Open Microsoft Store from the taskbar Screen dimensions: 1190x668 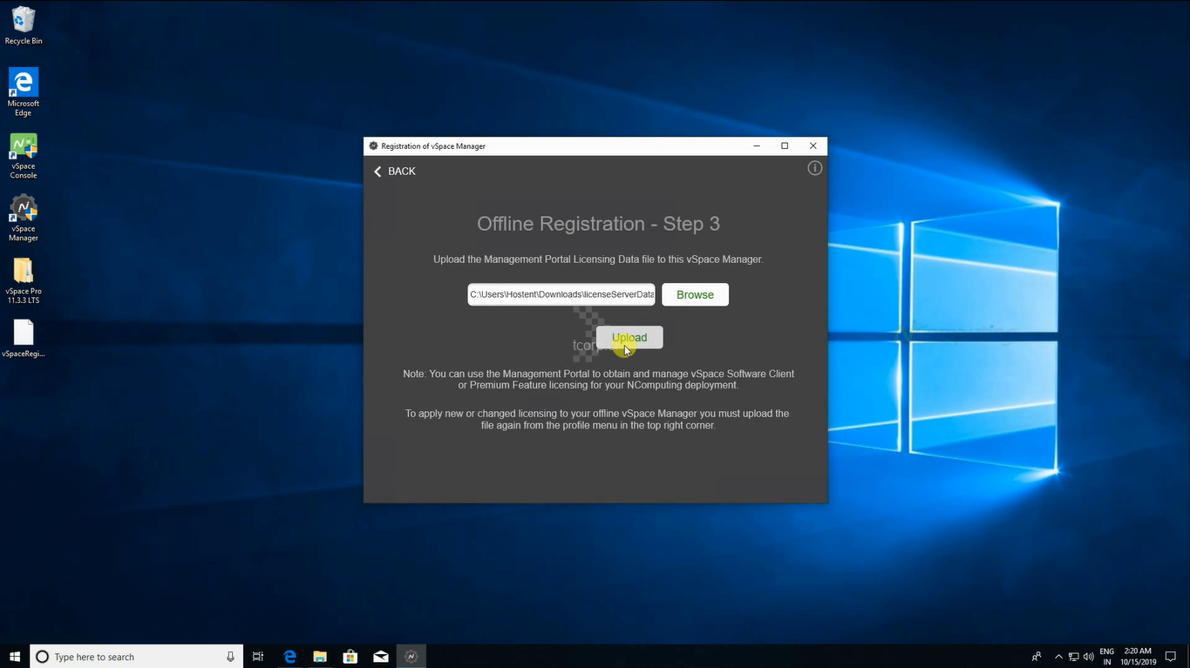pos(350,657)
